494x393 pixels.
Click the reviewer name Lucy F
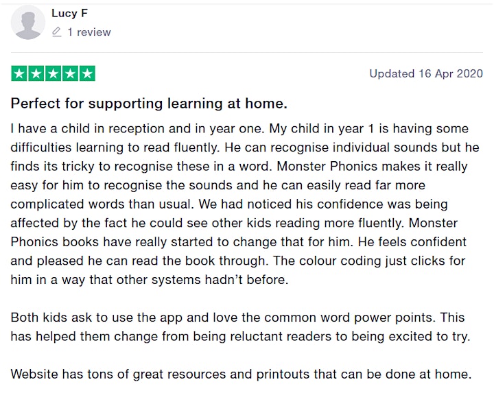click(69, 13)
